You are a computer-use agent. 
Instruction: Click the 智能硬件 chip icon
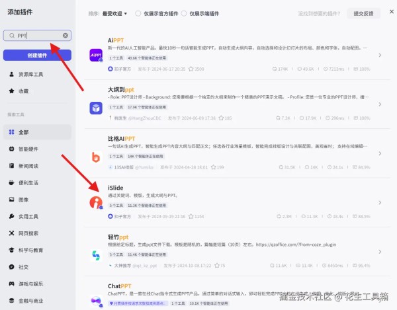pyautogui.click(x=11, y=149)
